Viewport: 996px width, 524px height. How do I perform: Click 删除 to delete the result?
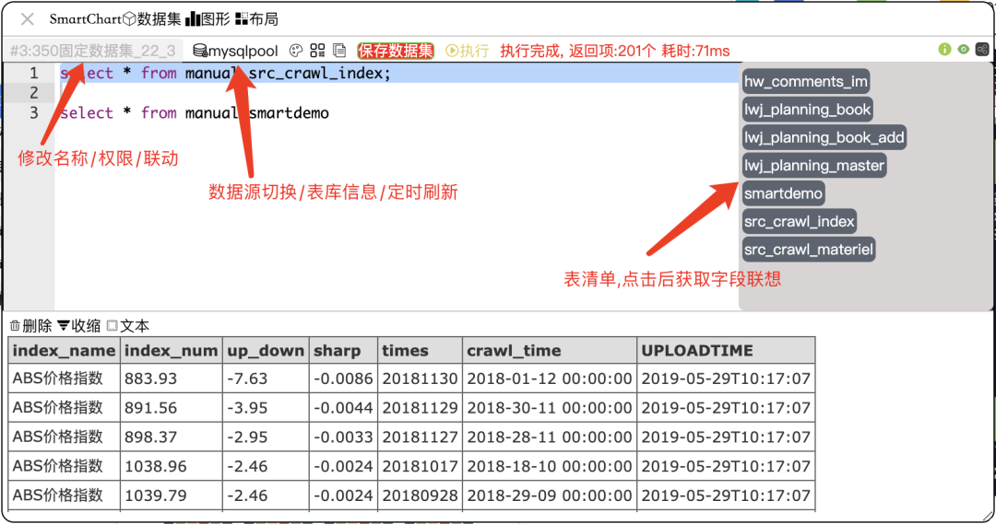[x=30, y=326]
